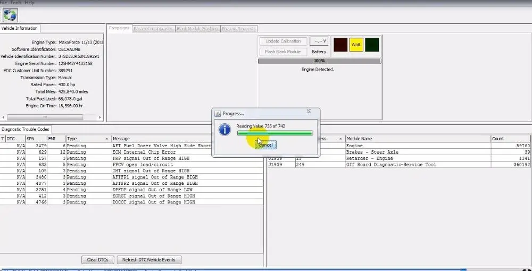Image resolution: width=532 pixels, height=271 pixels.
Task: Click the Engine On Time value
Action: click(x=71, y=106)
